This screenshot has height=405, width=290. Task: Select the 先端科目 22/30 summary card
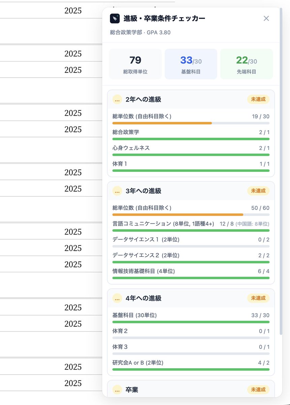pyautogui.click(x=246, y=64)
